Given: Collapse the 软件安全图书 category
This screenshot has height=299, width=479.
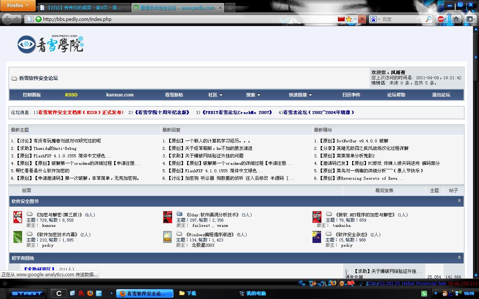Looking at the screenshot, I should click(x=459, y=201).
